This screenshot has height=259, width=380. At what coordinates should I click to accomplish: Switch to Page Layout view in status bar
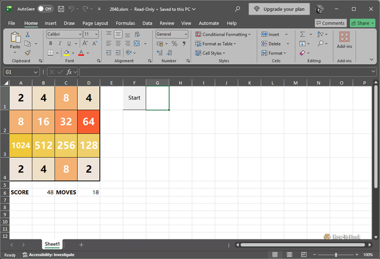(289, 254)
